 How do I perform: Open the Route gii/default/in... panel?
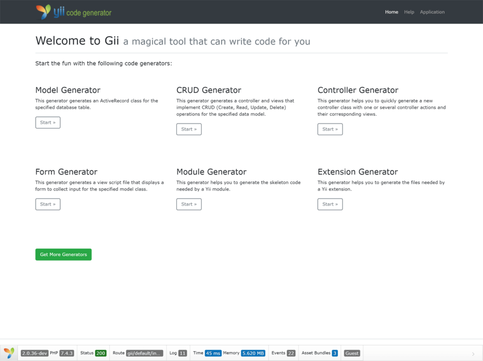click(138, 353)
